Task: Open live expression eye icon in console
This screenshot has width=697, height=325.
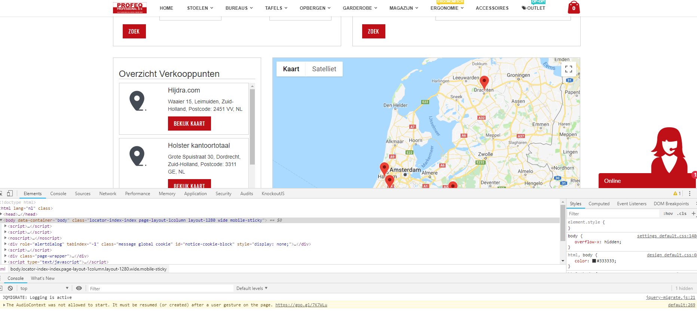Action: [79, 288]
